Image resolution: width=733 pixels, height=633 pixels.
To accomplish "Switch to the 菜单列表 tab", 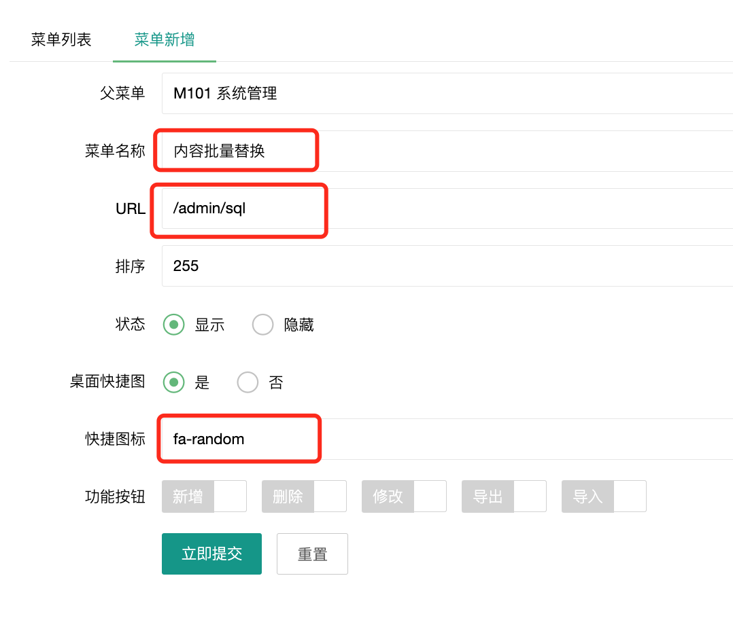I will click(61, 39).
